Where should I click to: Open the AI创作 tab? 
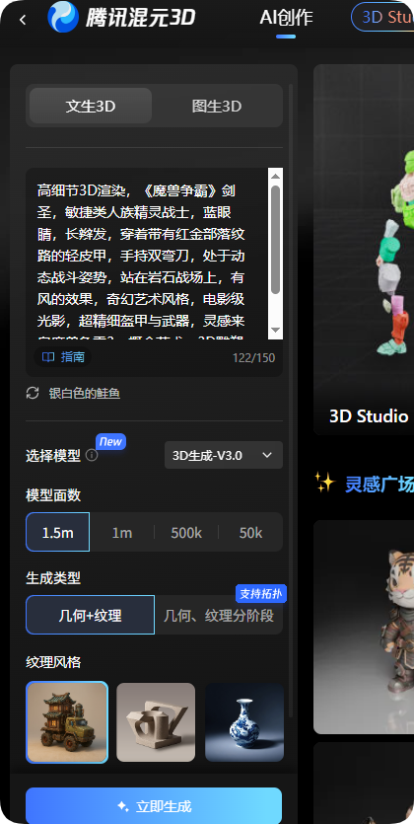[286, 18]
